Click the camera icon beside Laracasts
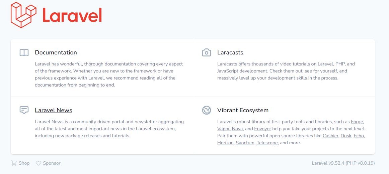 207,53
